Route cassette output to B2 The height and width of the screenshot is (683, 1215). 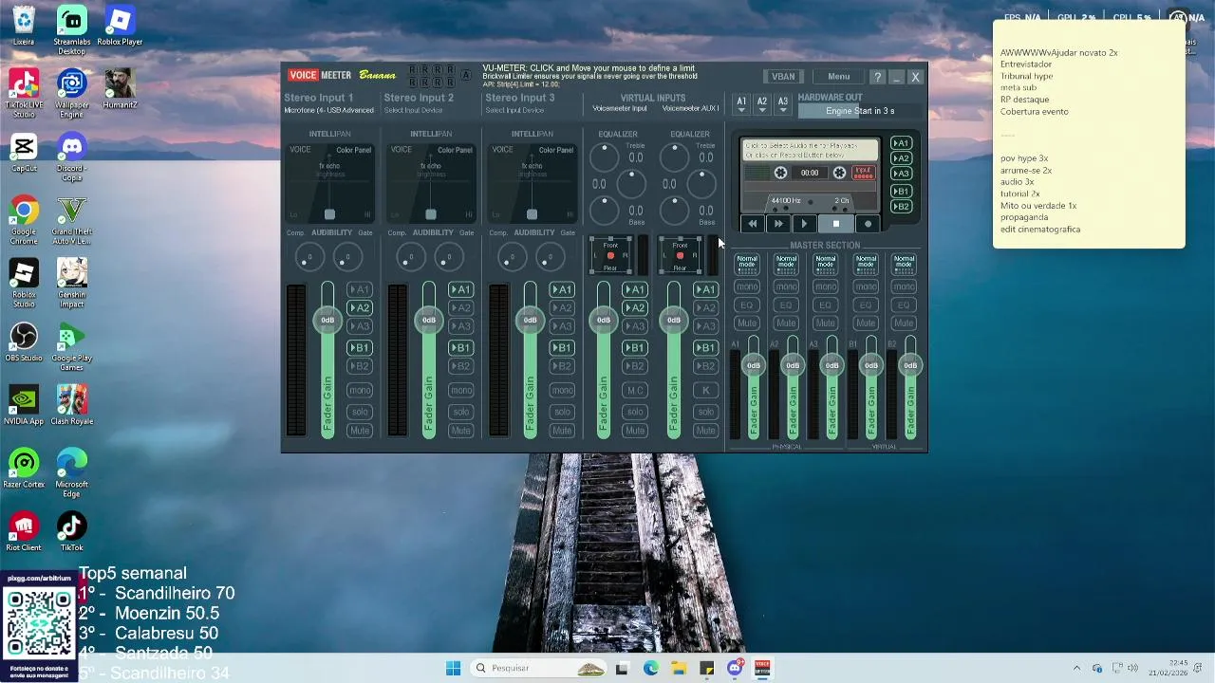901,206
